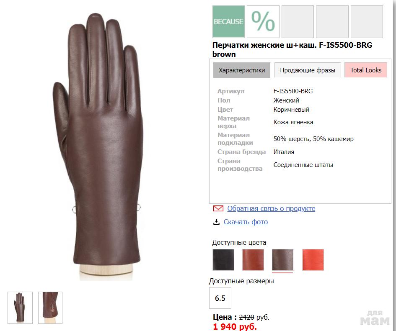Click the last empty grey badge placeholder
The width and height of the screenshot is (396, 331).
tap(367, 22)
